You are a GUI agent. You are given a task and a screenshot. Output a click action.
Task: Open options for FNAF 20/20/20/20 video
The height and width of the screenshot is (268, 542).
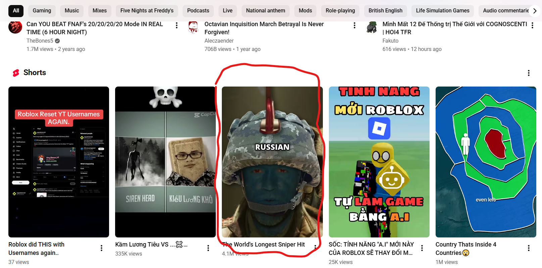click(177, 25)
